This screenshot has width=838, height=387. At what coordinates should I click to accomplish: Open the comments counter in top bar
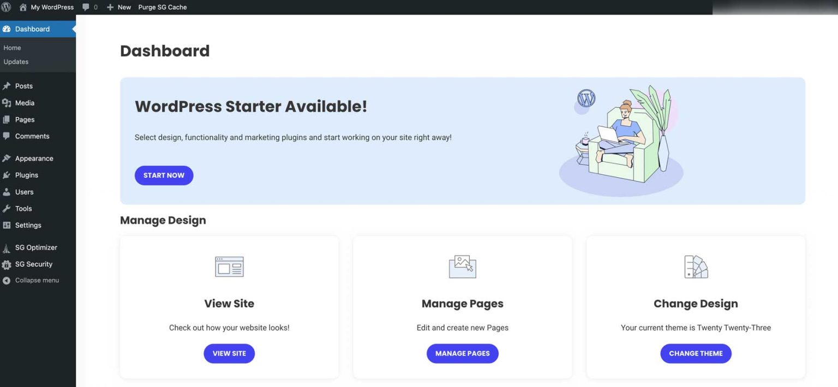pyautogui.click(x=90, y=7)
